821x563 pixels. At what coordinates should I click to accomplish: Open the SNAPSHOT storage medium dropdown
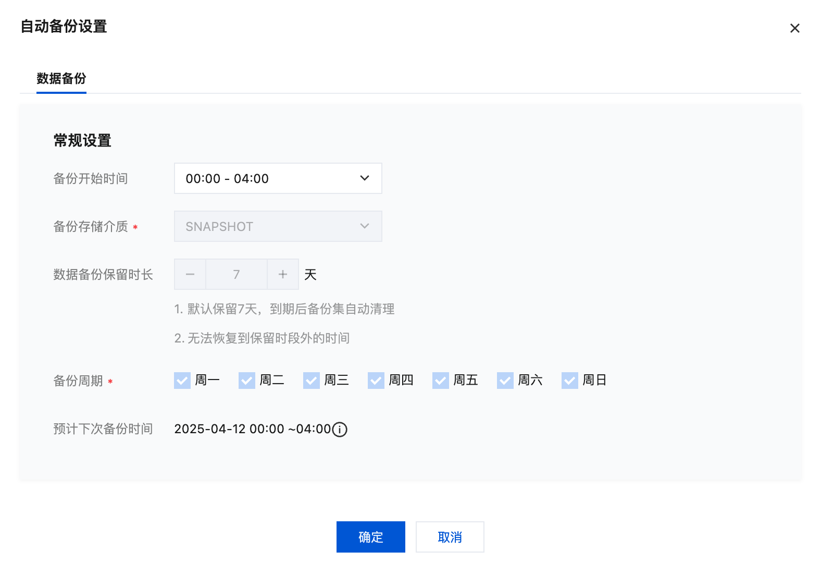278,226
